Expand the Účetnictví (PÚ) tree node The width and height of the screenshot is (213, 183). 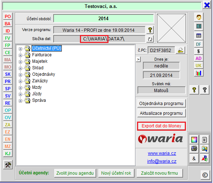tap(20, 49)
